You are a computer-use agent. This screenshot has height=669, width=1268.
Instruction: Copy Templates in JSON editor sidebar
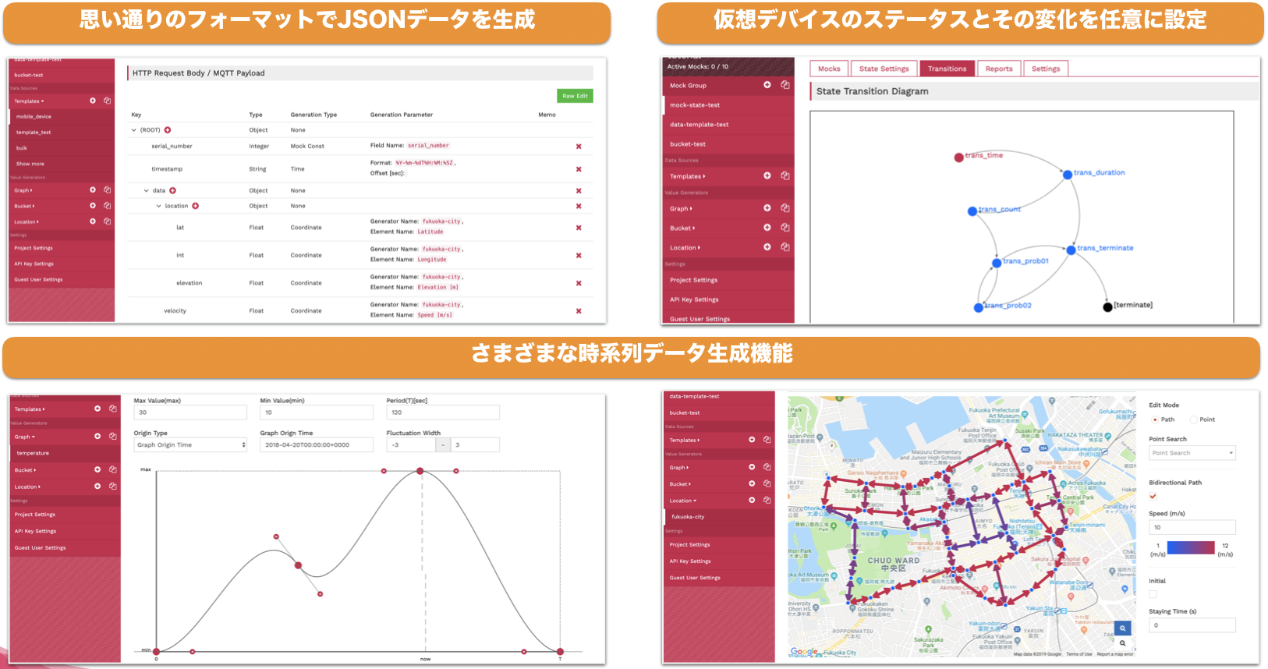coord(107,101)
